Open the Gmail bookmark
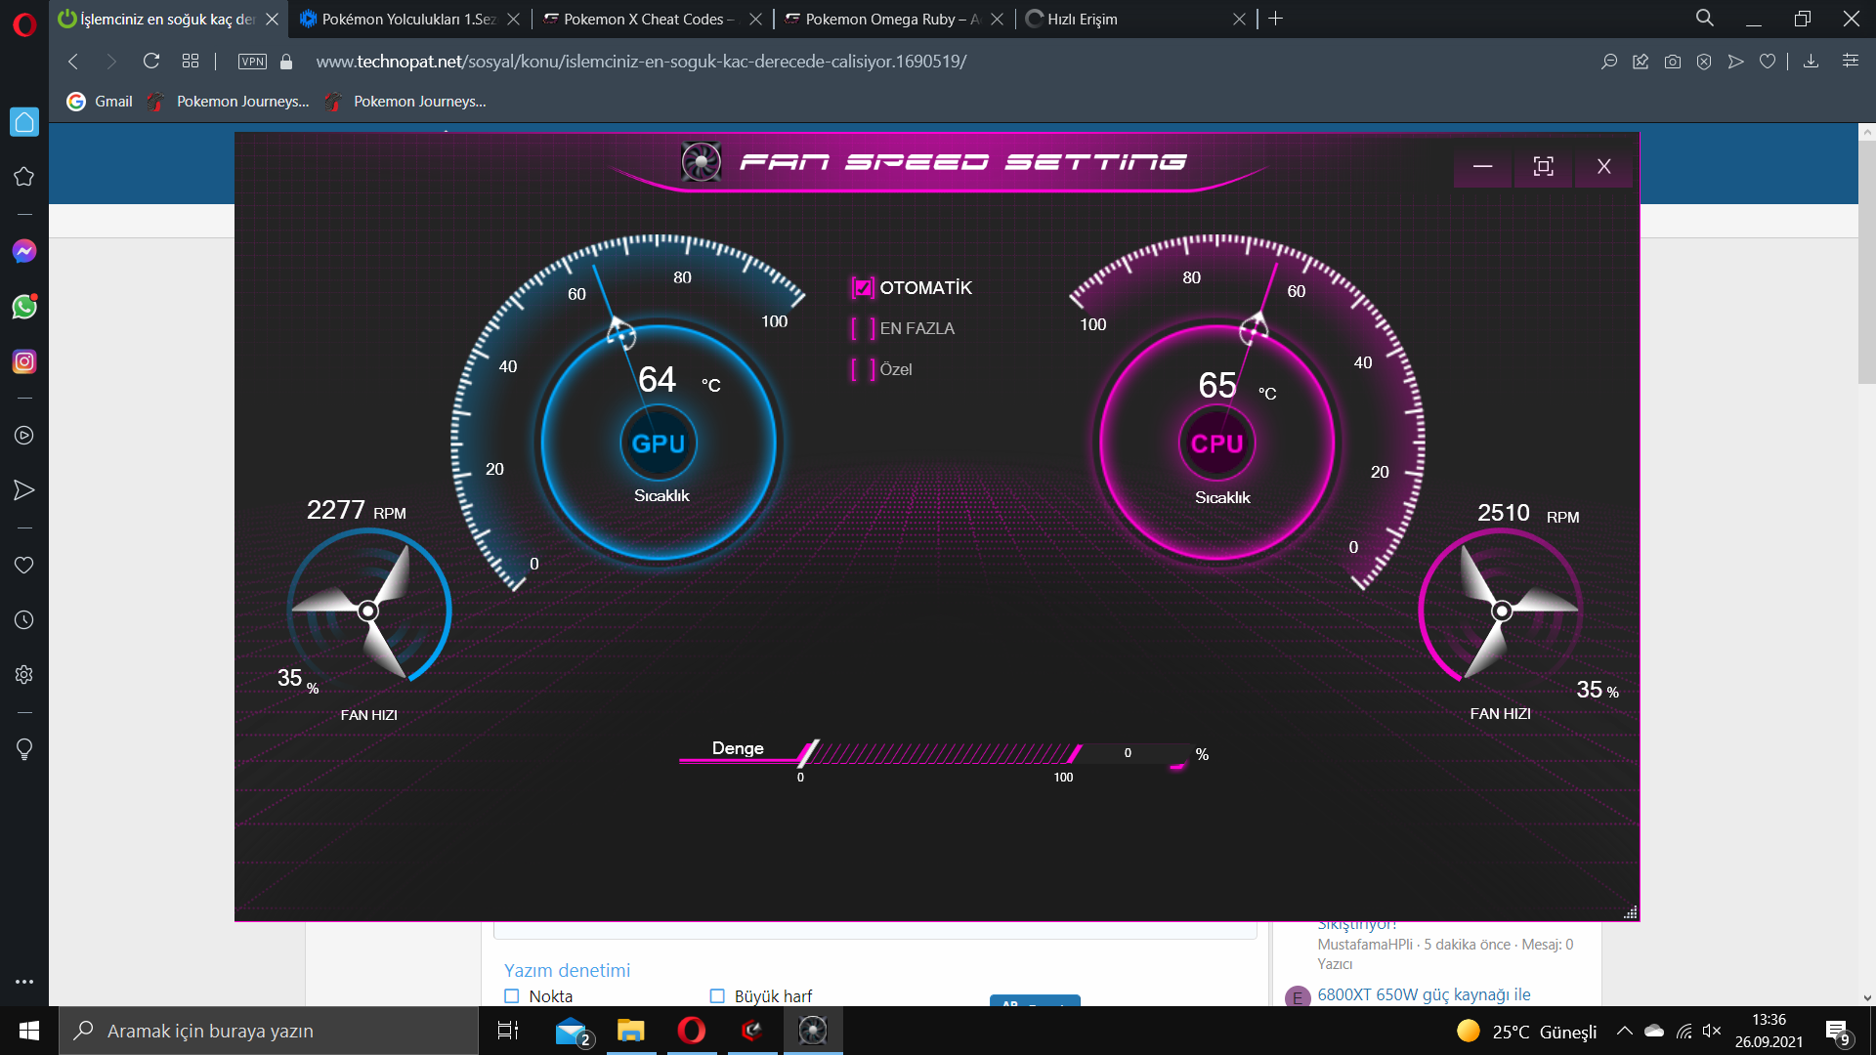Screen dimensions: 1876x1055 (x=101, y=102)
